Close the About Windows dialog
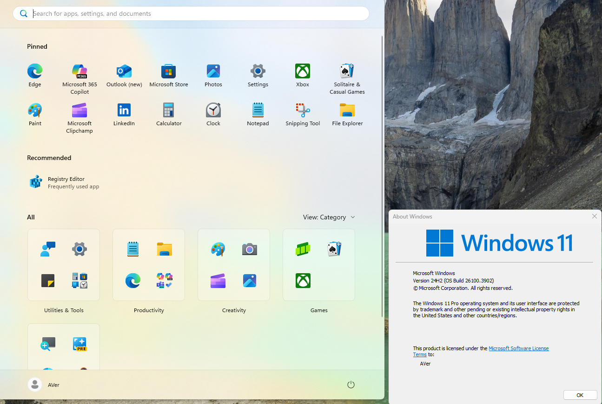The height and width of the screenshot is (404, 602). coord(594,216)
